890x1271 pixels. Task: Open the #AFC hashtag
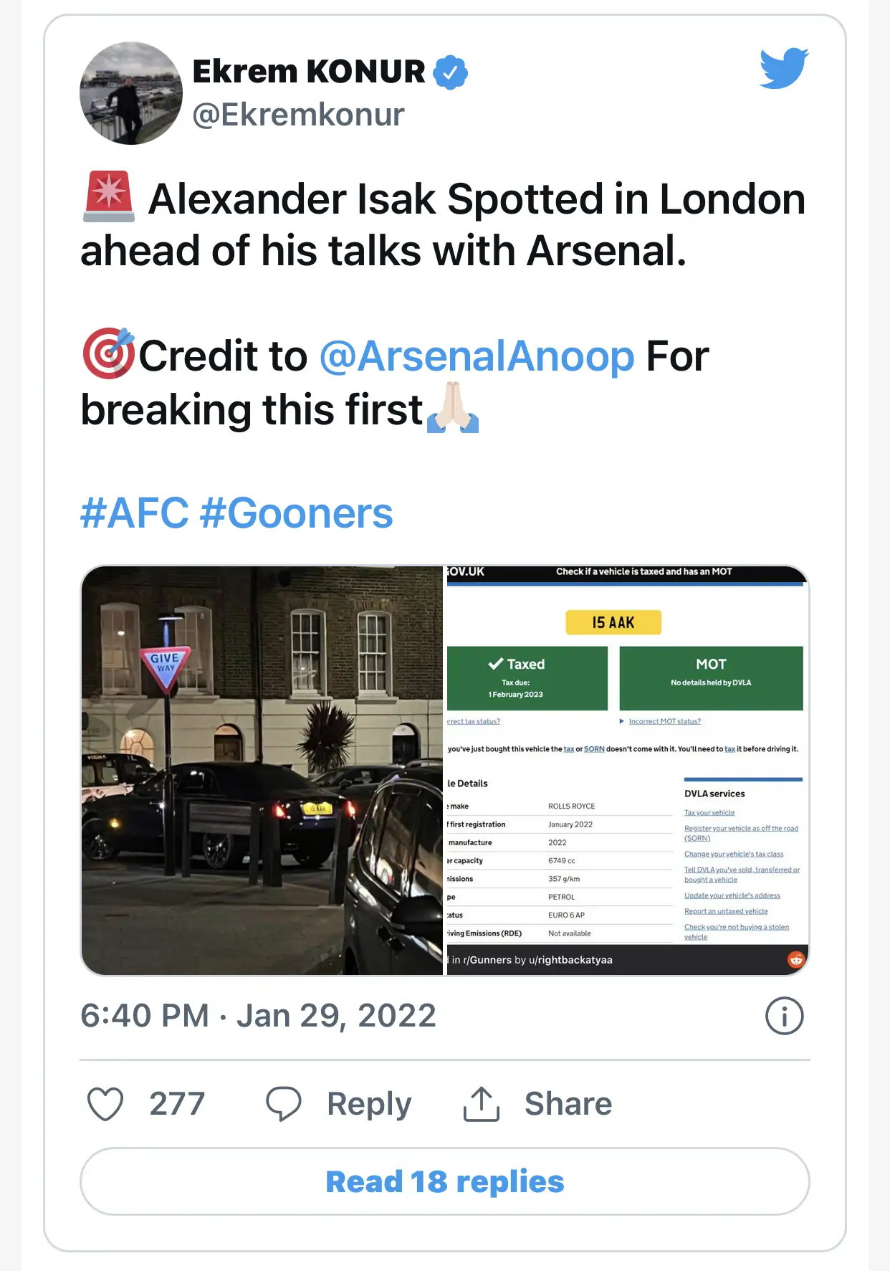(x=135, y=513)
